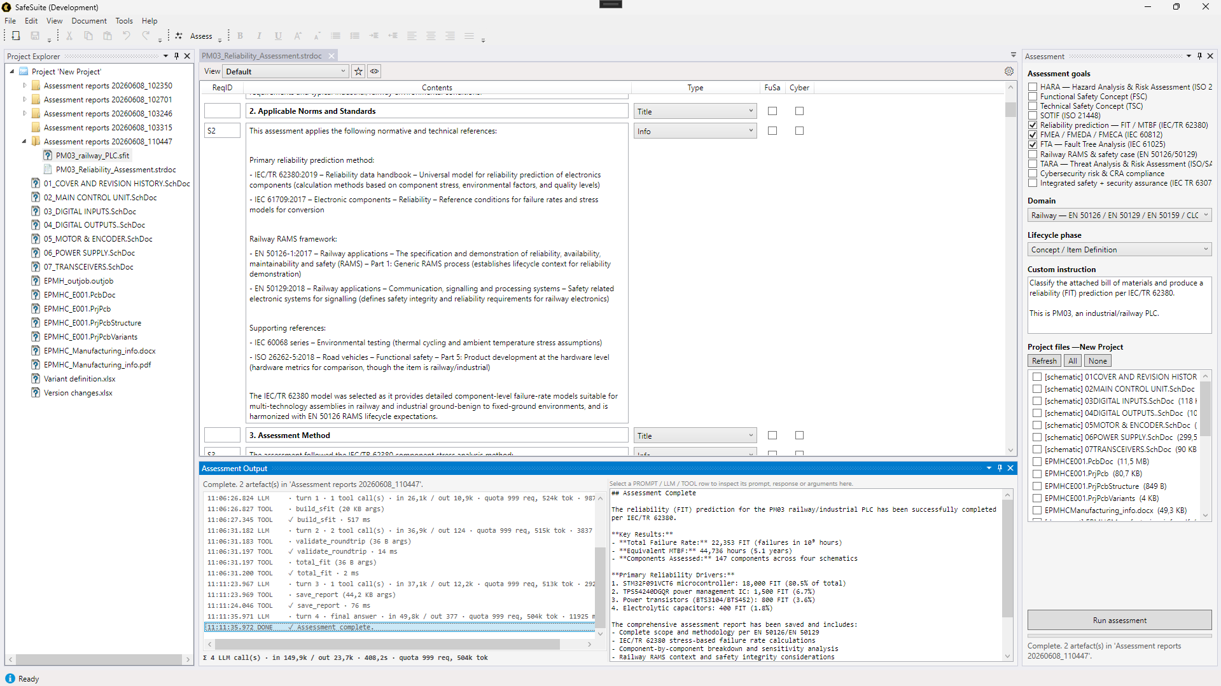Screen dimensions: 1221x686
Task: Open Info Type dropdown for S2 row
Action: pos(695,131)
